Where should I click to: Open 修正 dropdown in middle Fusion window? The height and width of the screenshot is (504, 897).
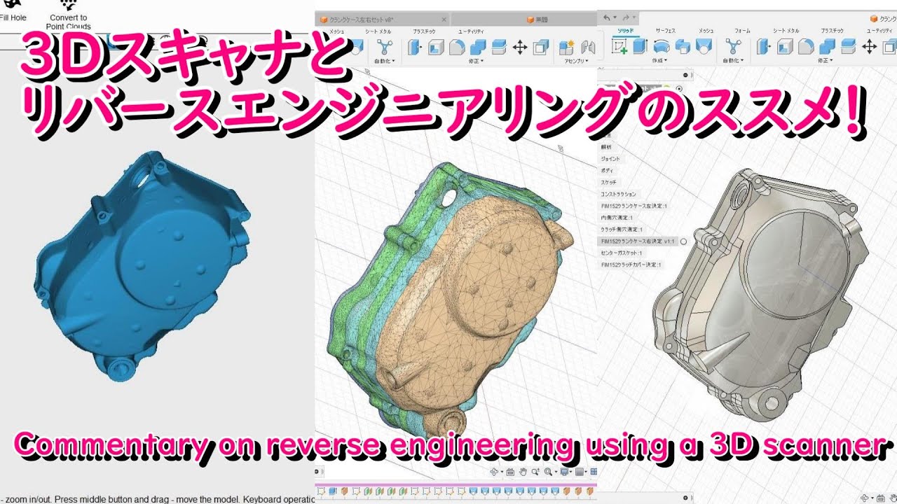(477, 62)
